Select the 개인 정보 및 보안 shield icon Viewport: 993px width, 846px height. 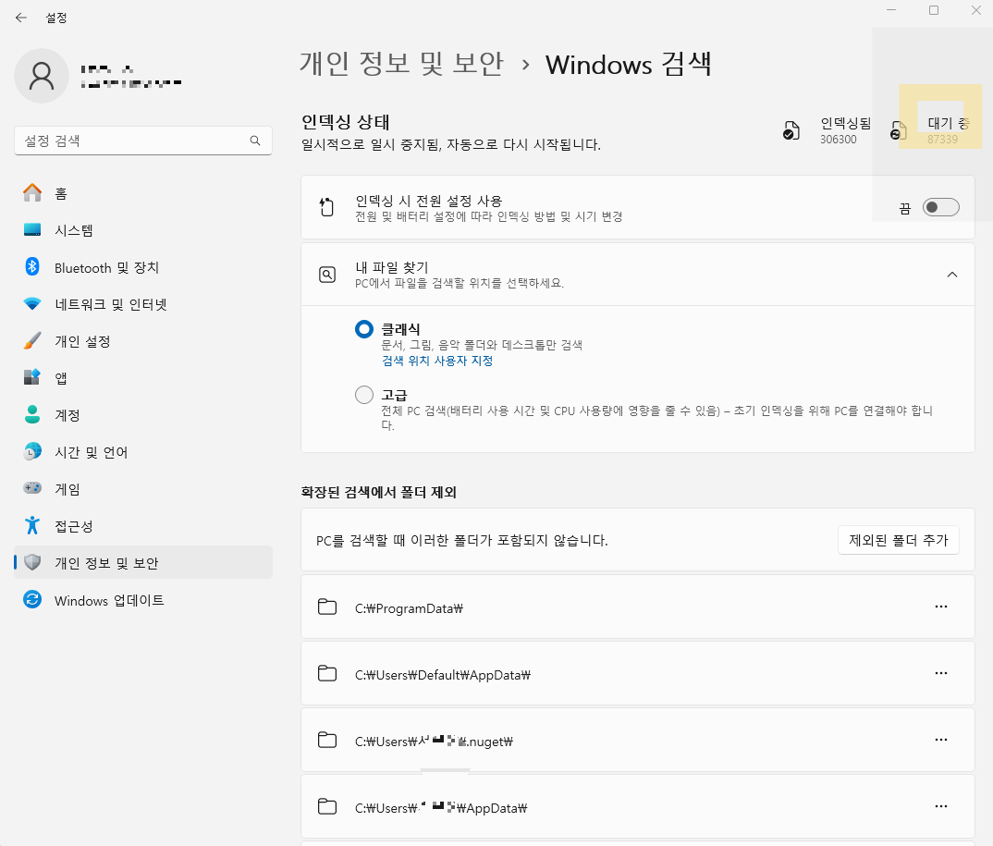point(32,562)
